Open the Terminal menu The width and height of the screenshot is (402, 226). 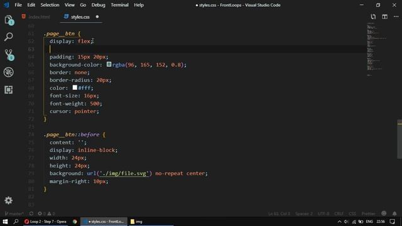[119, 5]
